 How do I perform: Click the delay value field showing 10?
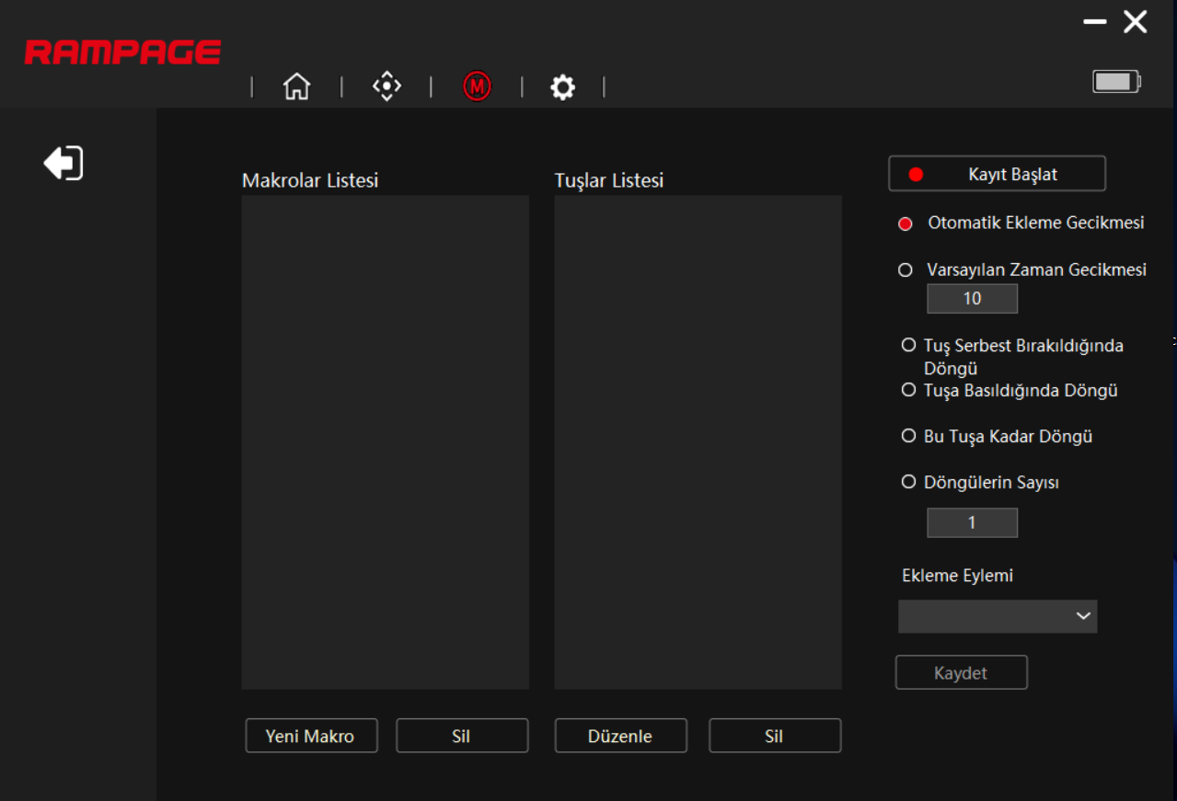point(972,298)
